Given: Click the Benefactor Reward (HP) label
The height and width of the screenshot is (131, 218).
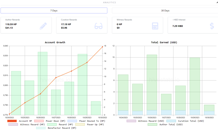Looking at the screenshot, I should [62, 128].
